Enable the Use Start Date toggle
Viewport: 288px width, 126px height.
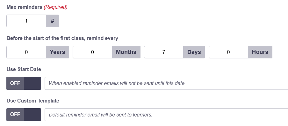[24, 83]
